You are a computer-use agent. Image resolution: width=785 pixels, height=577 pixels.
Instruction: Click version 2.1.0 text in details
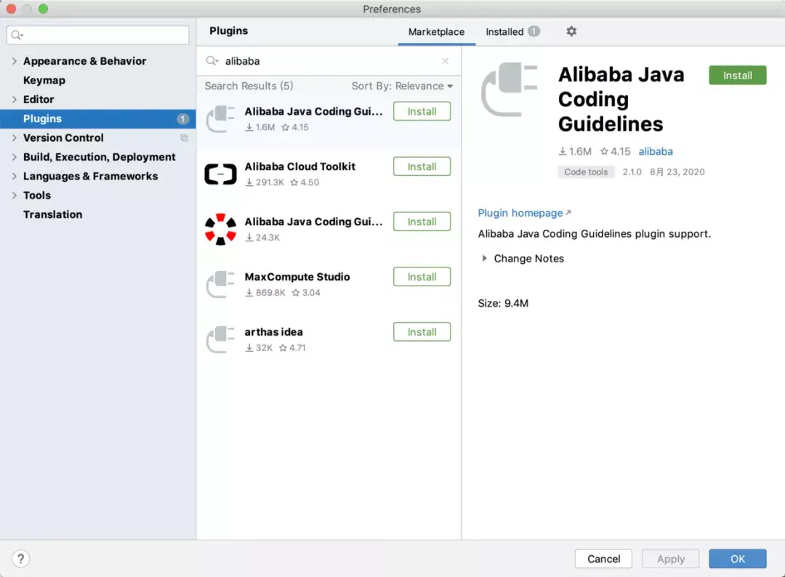(x=632, y=172)
